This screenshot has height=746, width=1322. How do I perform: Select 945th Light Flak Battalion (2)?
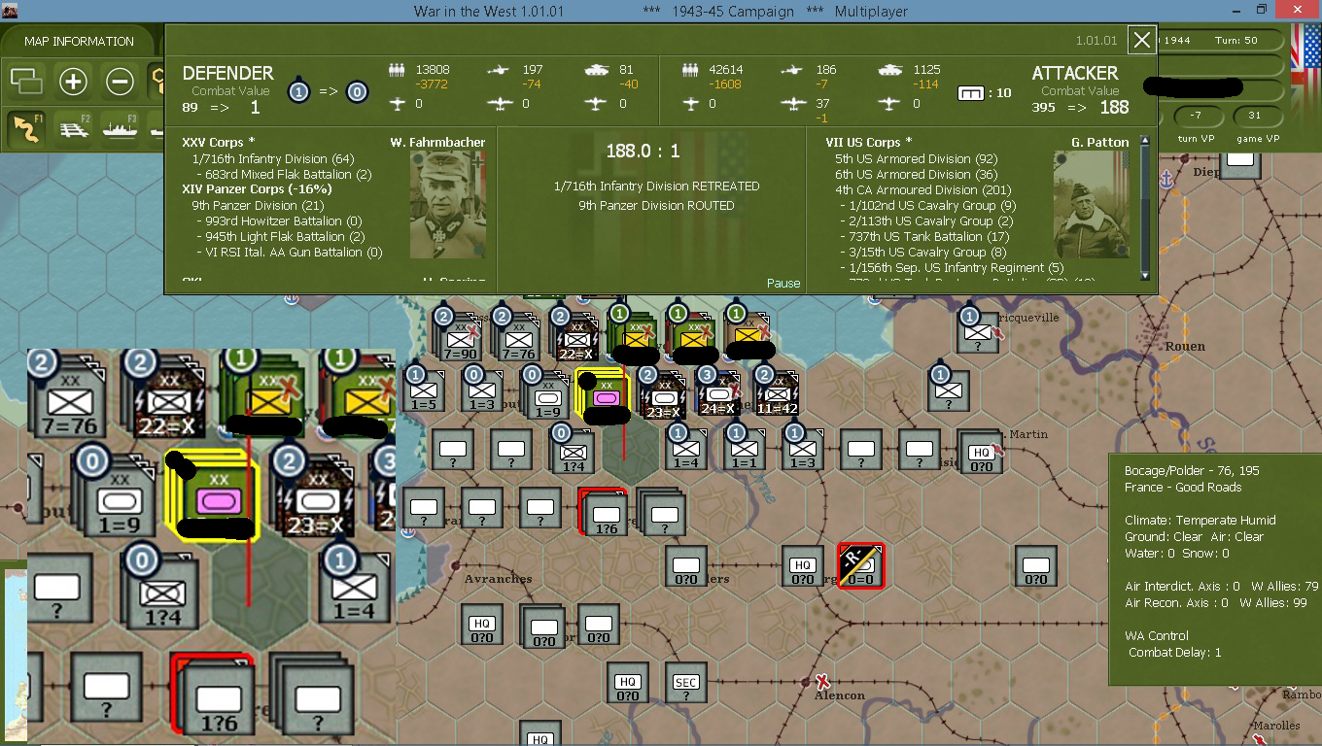[280, 236]
